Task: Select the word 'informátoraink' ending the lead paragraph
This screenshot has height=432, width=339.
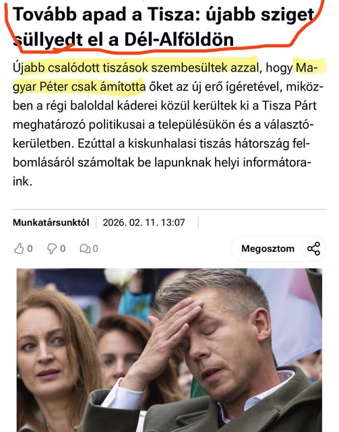Action: (277, 163)
